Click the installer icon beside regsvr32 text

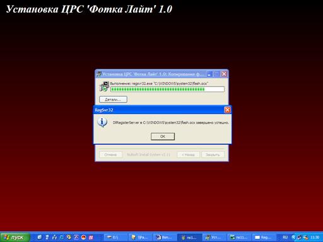point(104,87)
